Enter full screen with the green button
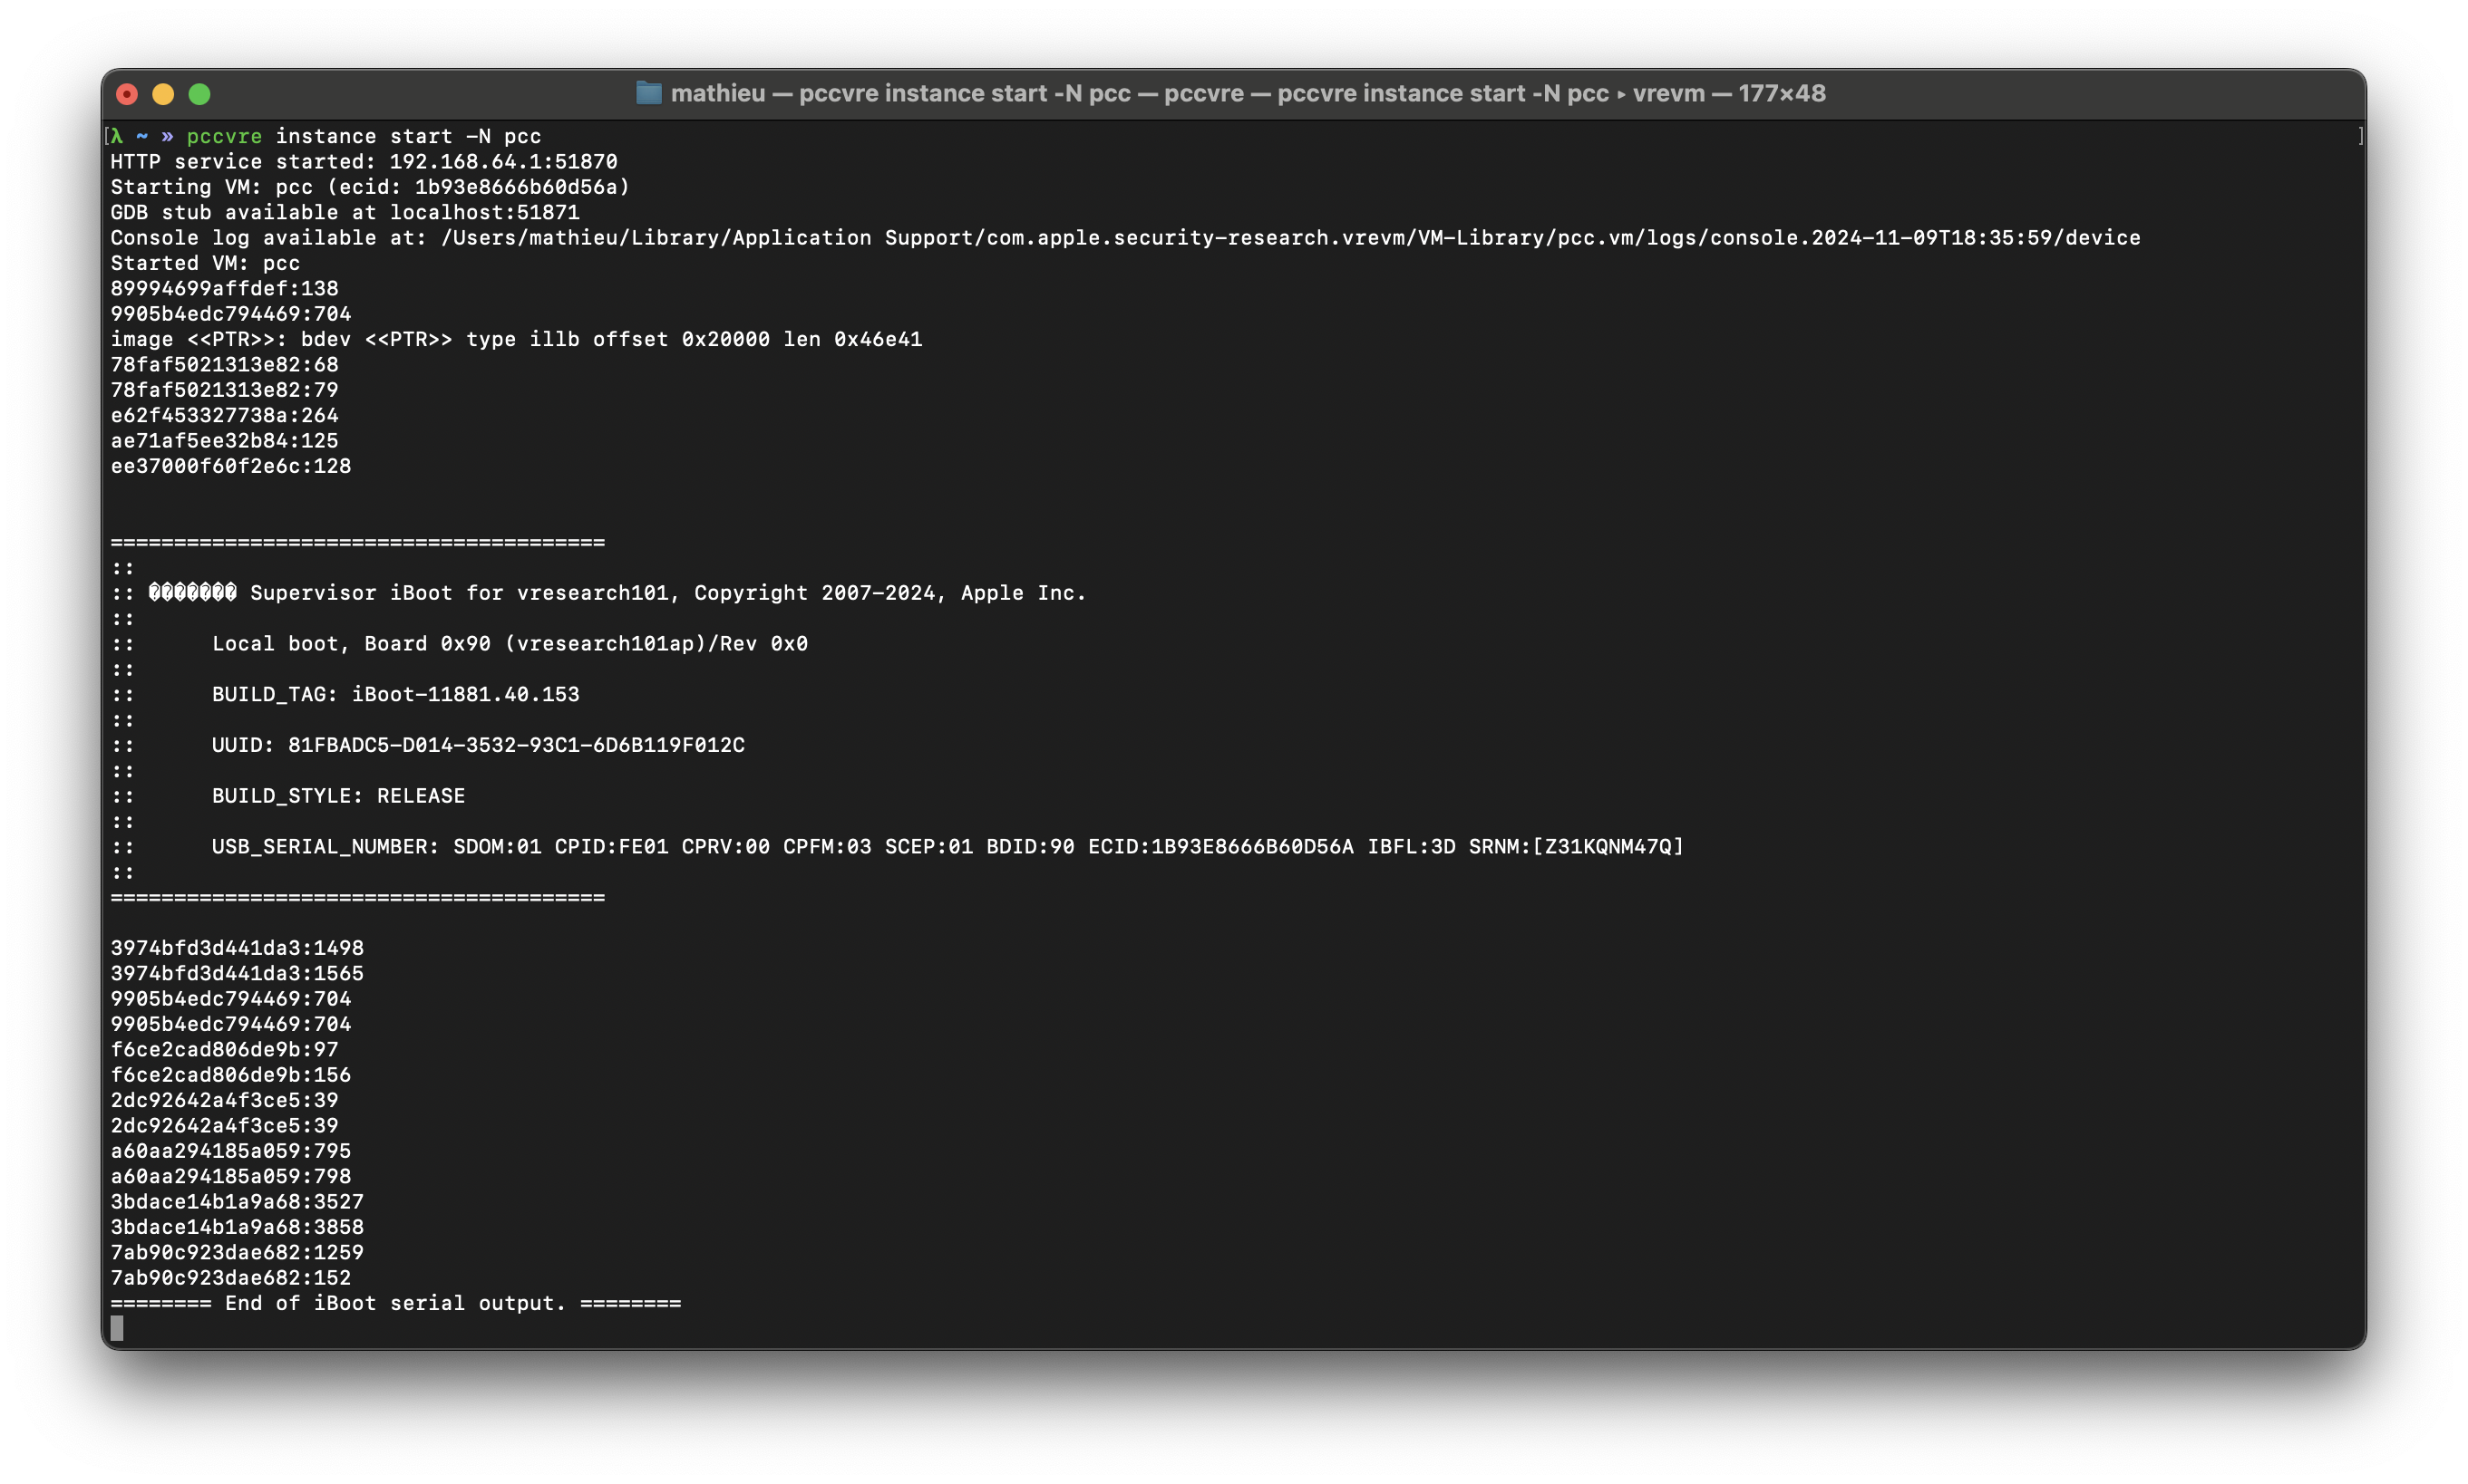Image resolution: width=2468 pixels, height=1484 pixels. point(200,93)
